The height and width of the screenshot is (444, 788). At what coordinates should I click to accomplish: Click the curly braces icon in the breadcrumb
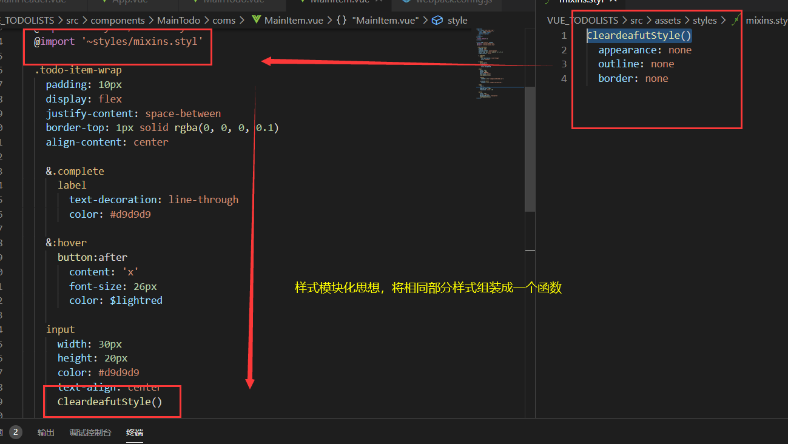(342, 21)
